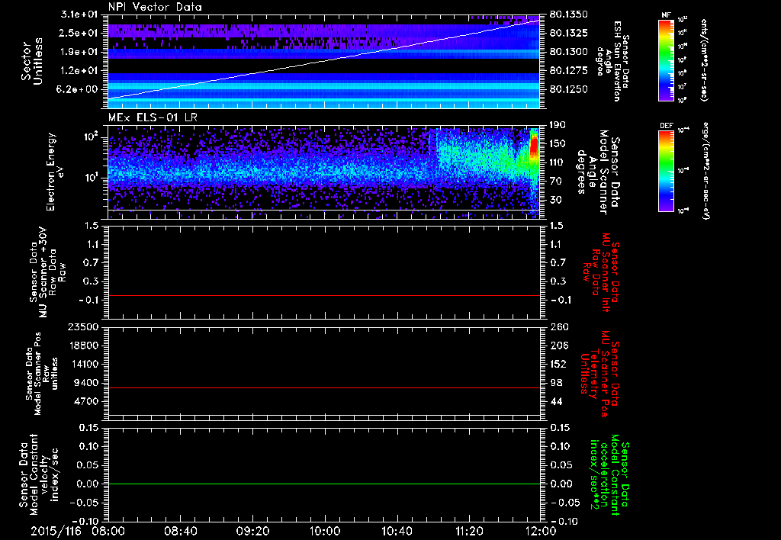Viewport: 781px width, 540px height.
Task: Click the 44 telemetry tick value
Action: click(x=556, y=401)
